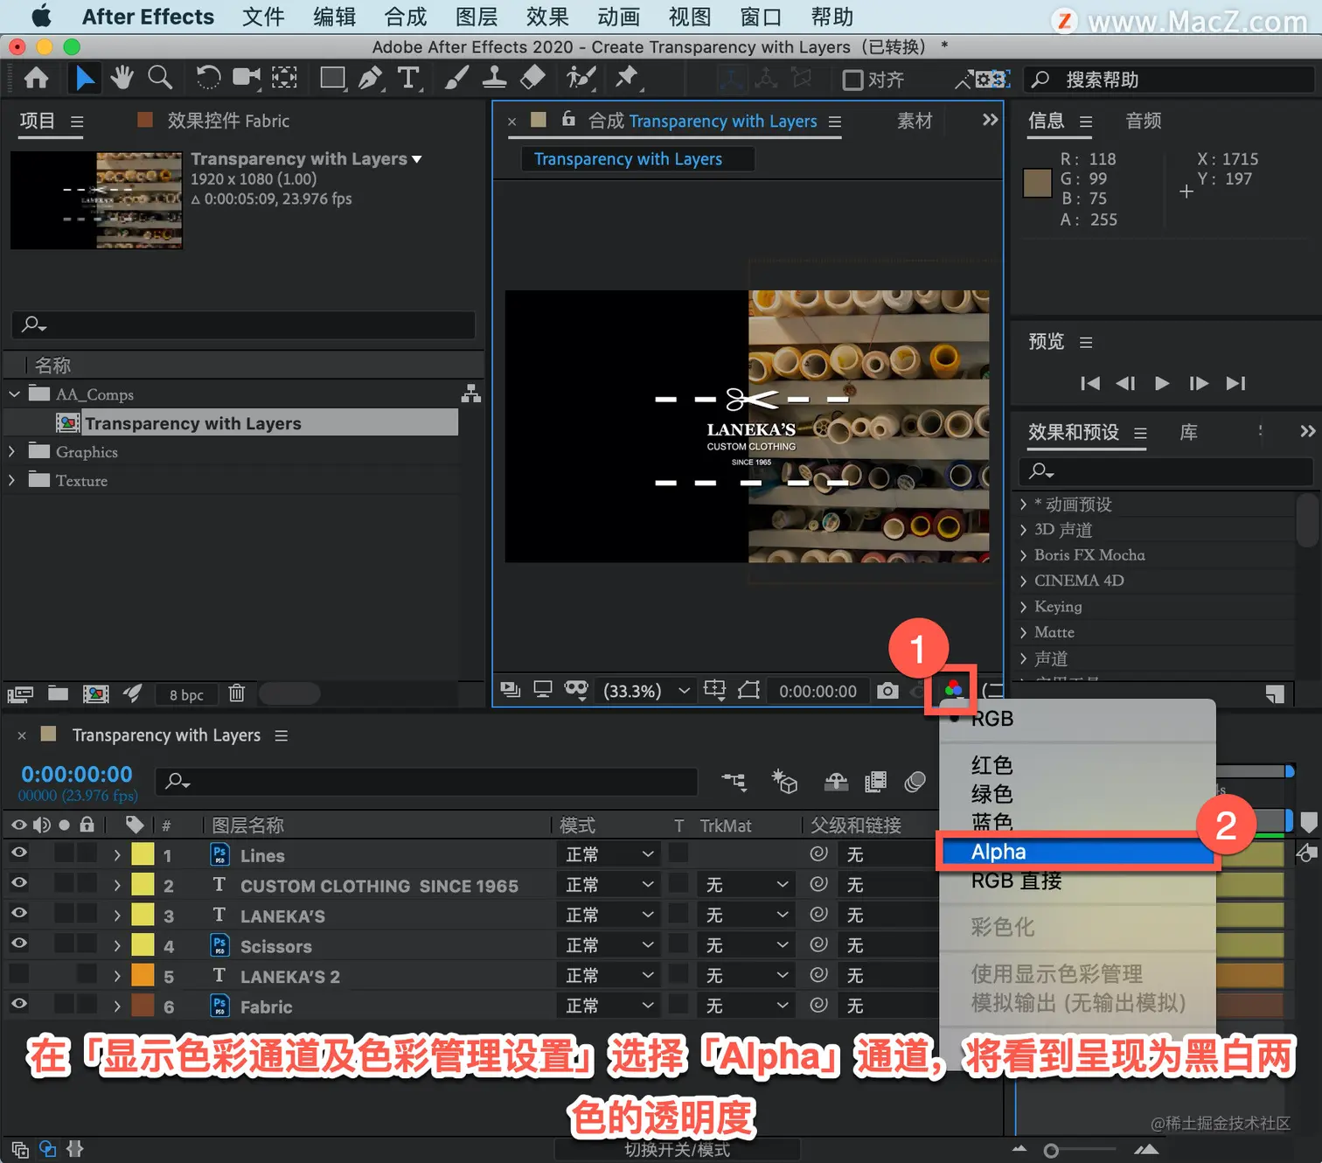The height and width of the screenshot is (1163, 1322).
Task: Click the show channel and color management icon
Action: (x=953, y=690)
